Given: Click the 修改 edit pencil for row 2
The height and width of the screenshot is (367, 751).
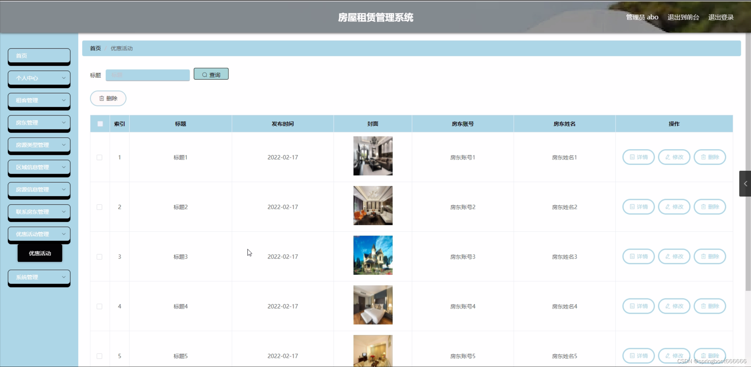Looking at the screenshot, I should click(674, 207).
